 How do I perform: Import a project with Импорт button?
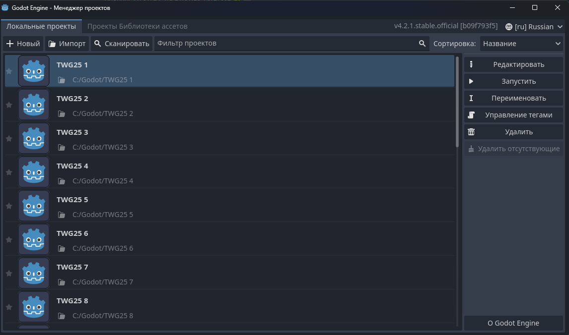(x=67, y=44)
